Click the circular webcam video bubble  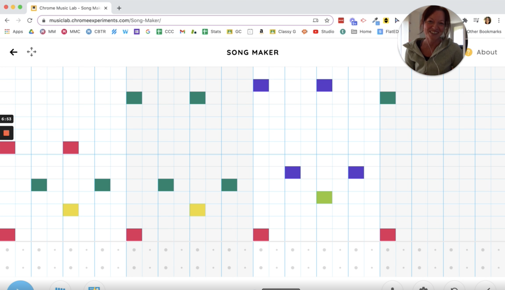[x=432, y=40]
